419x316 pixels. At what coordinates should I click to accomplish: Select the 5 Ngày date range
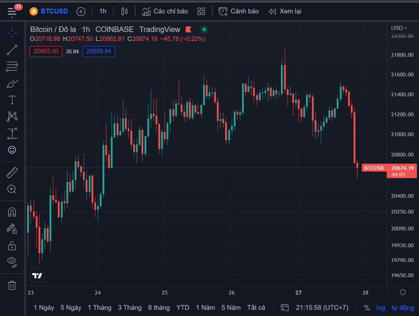point(71,308)
